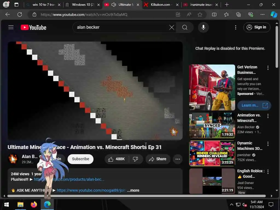Open the YouTube hamburger guide menu
This screenshot has width=280, height=210.
11,27
